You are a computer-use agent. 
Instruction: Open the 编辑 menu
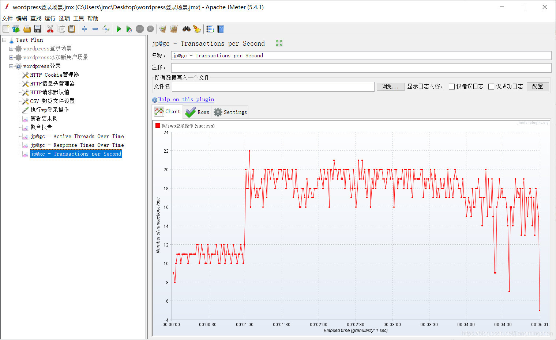(22, 18)
